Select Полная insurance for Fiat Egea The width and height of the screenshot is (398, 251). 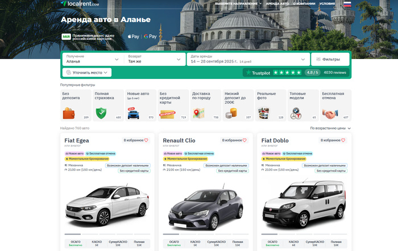(139, 244)
